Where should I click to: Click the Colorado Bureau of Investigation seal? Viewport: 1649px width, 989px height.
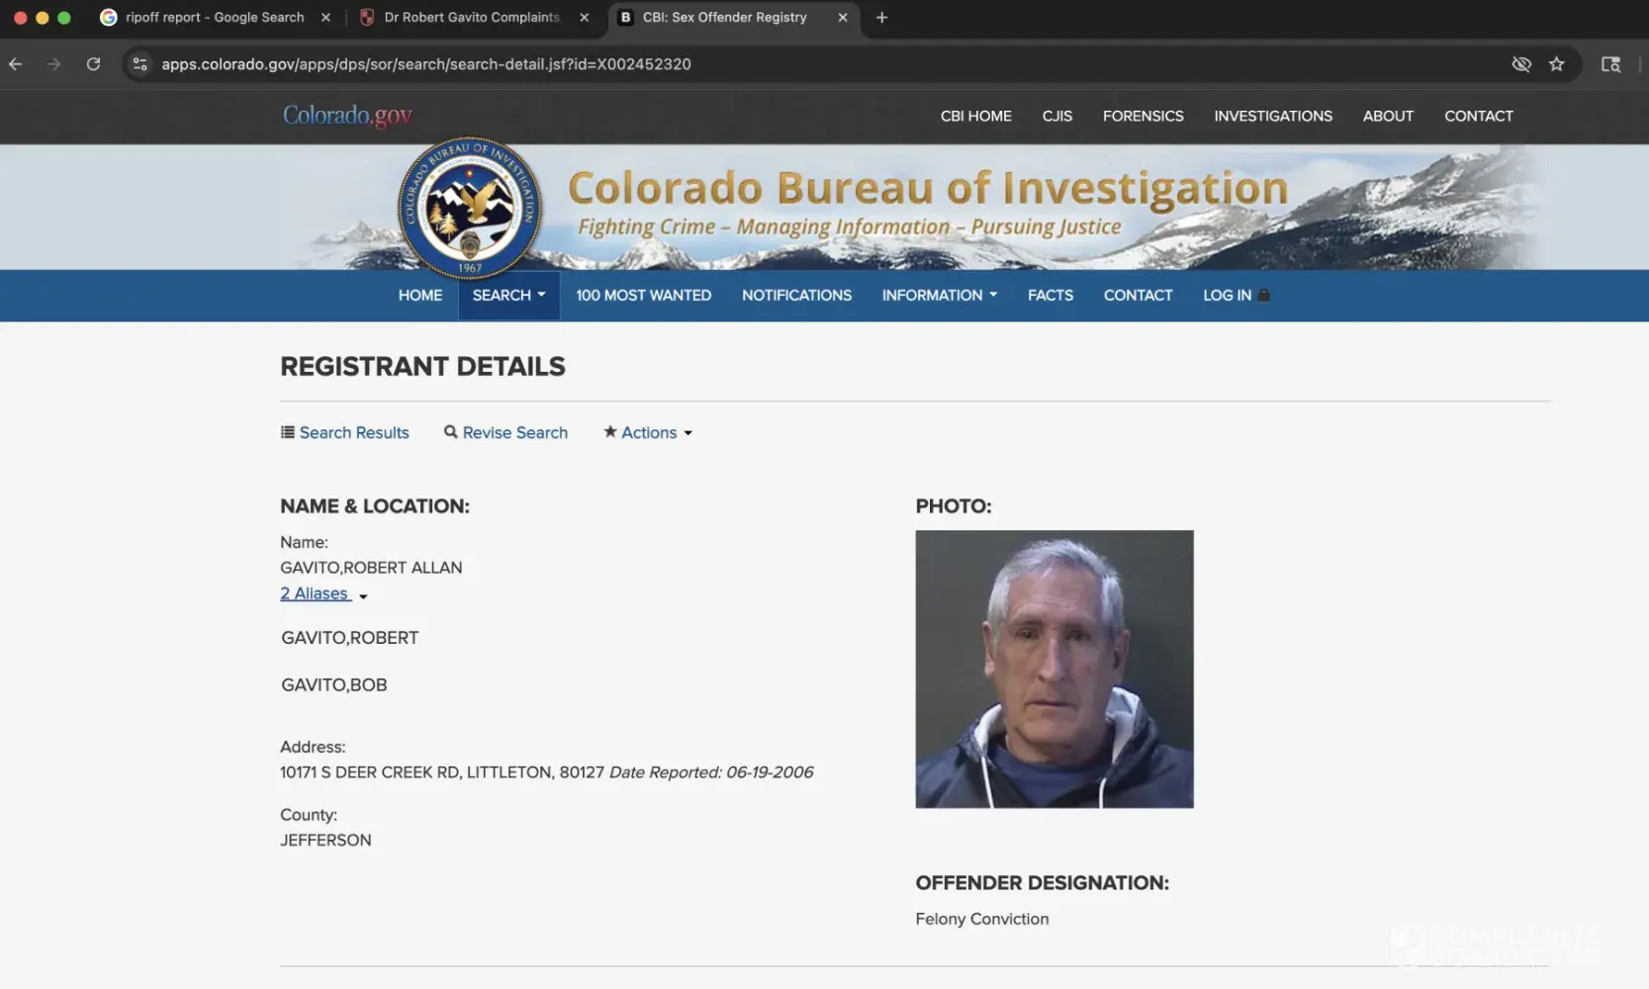click(x=470, y=208)
